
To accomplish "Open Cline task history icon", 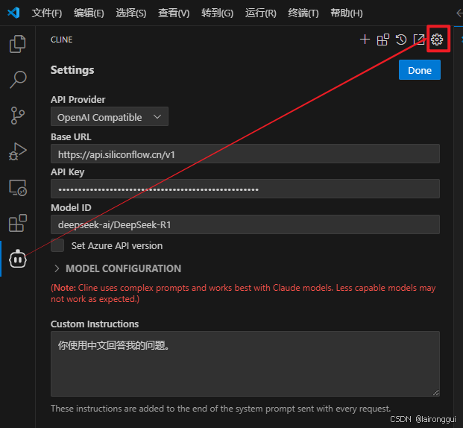I will click(x=401, y=40).
